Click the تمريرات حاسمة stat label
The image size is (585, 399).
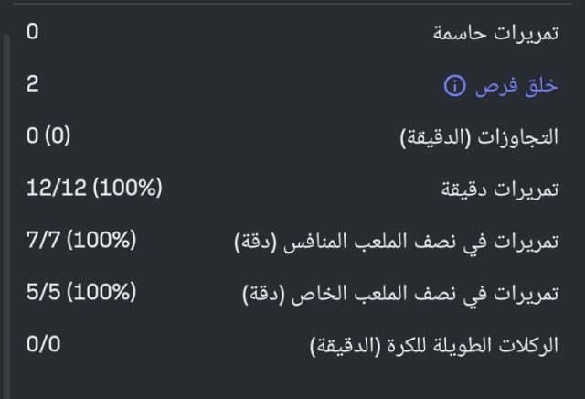(x=495, y=34)
